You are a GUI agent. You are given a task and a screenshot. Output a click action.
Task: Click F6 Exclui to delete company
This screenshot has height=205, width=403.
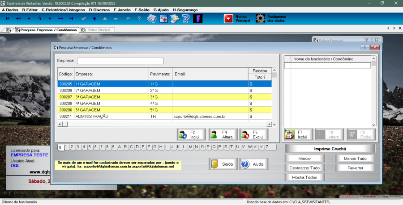(254, 134)
